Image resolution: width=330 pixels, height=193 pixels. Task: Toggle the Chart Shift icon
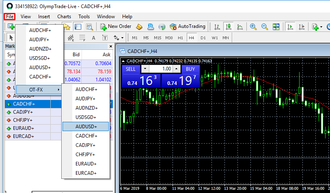point(302,27)
